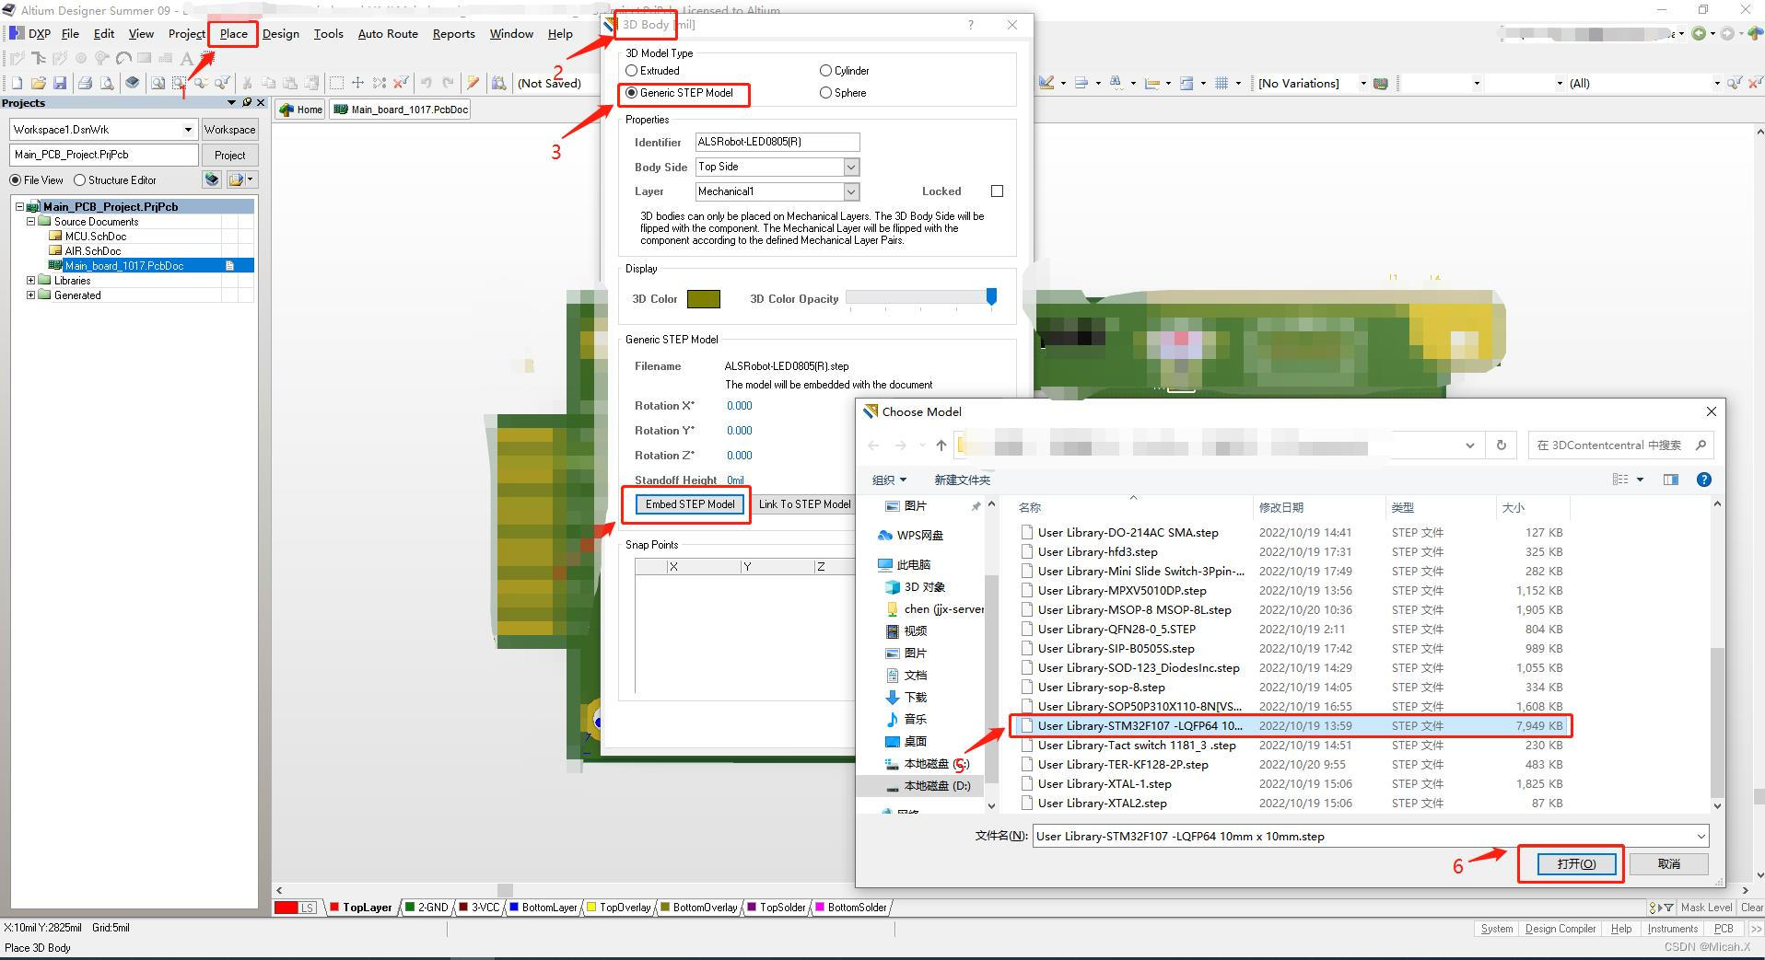Click the Save document icon in toolbar
The width and height of the screenshot is (1765, 960).
point(60,83)
